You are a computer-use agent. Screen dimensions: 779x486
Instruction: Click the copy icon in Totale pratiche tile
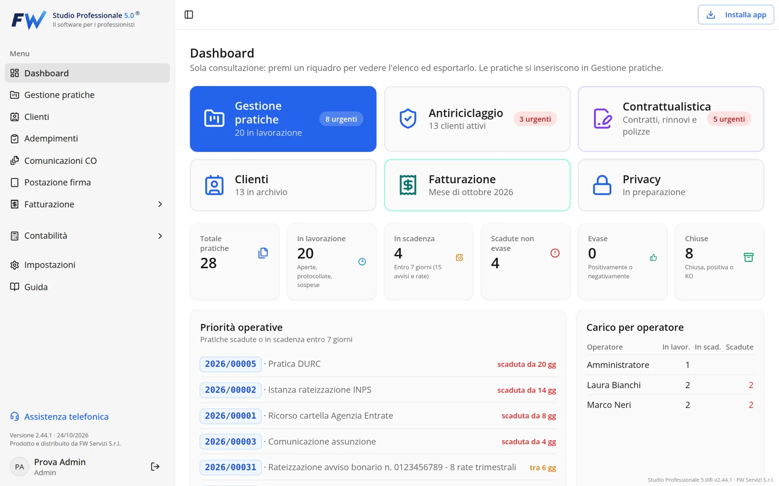[x=263, y=253]
